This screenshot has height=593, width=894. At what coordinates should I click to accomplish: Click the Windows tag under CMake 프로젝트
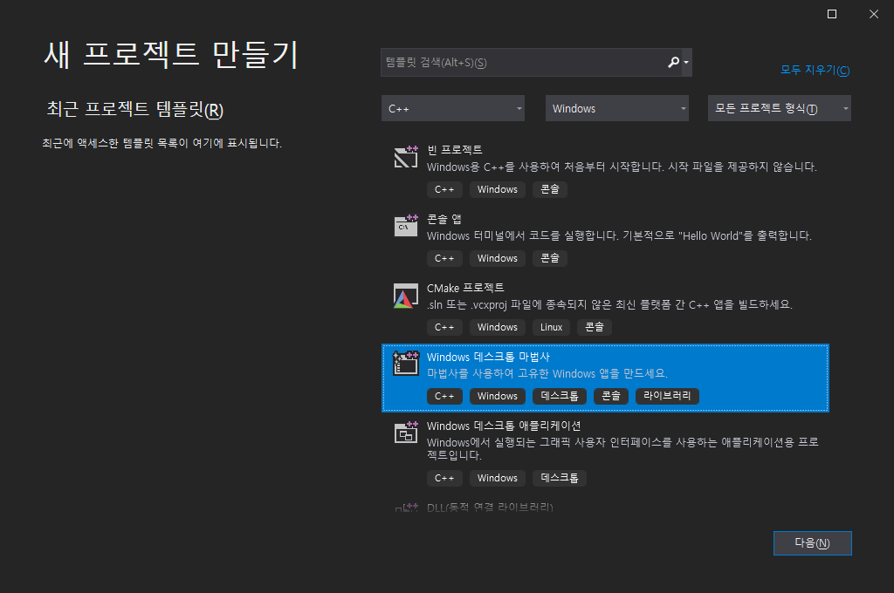[x=497, y=328]
